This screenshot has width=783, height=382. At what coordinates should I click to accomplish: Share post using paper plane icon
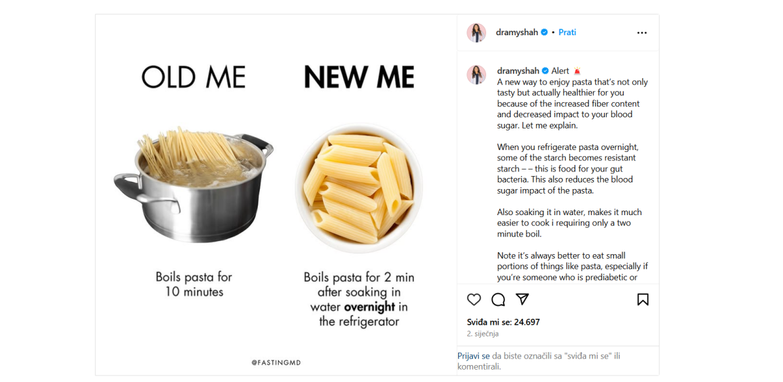(x=522, y=299)
